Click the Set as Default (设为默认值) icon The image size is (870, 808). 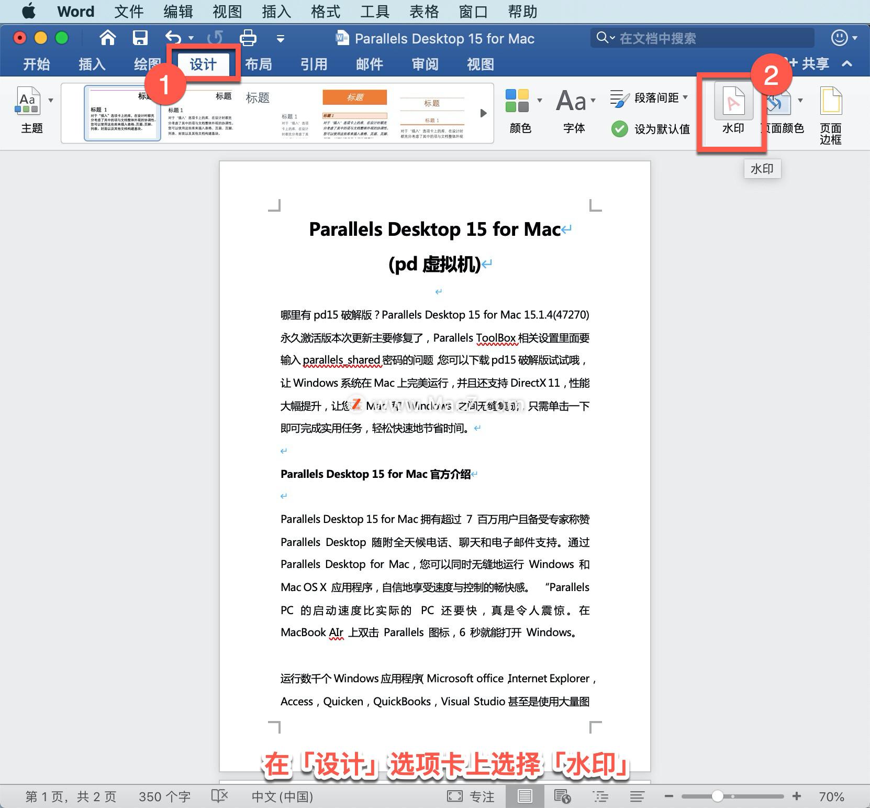coord(620,128)
